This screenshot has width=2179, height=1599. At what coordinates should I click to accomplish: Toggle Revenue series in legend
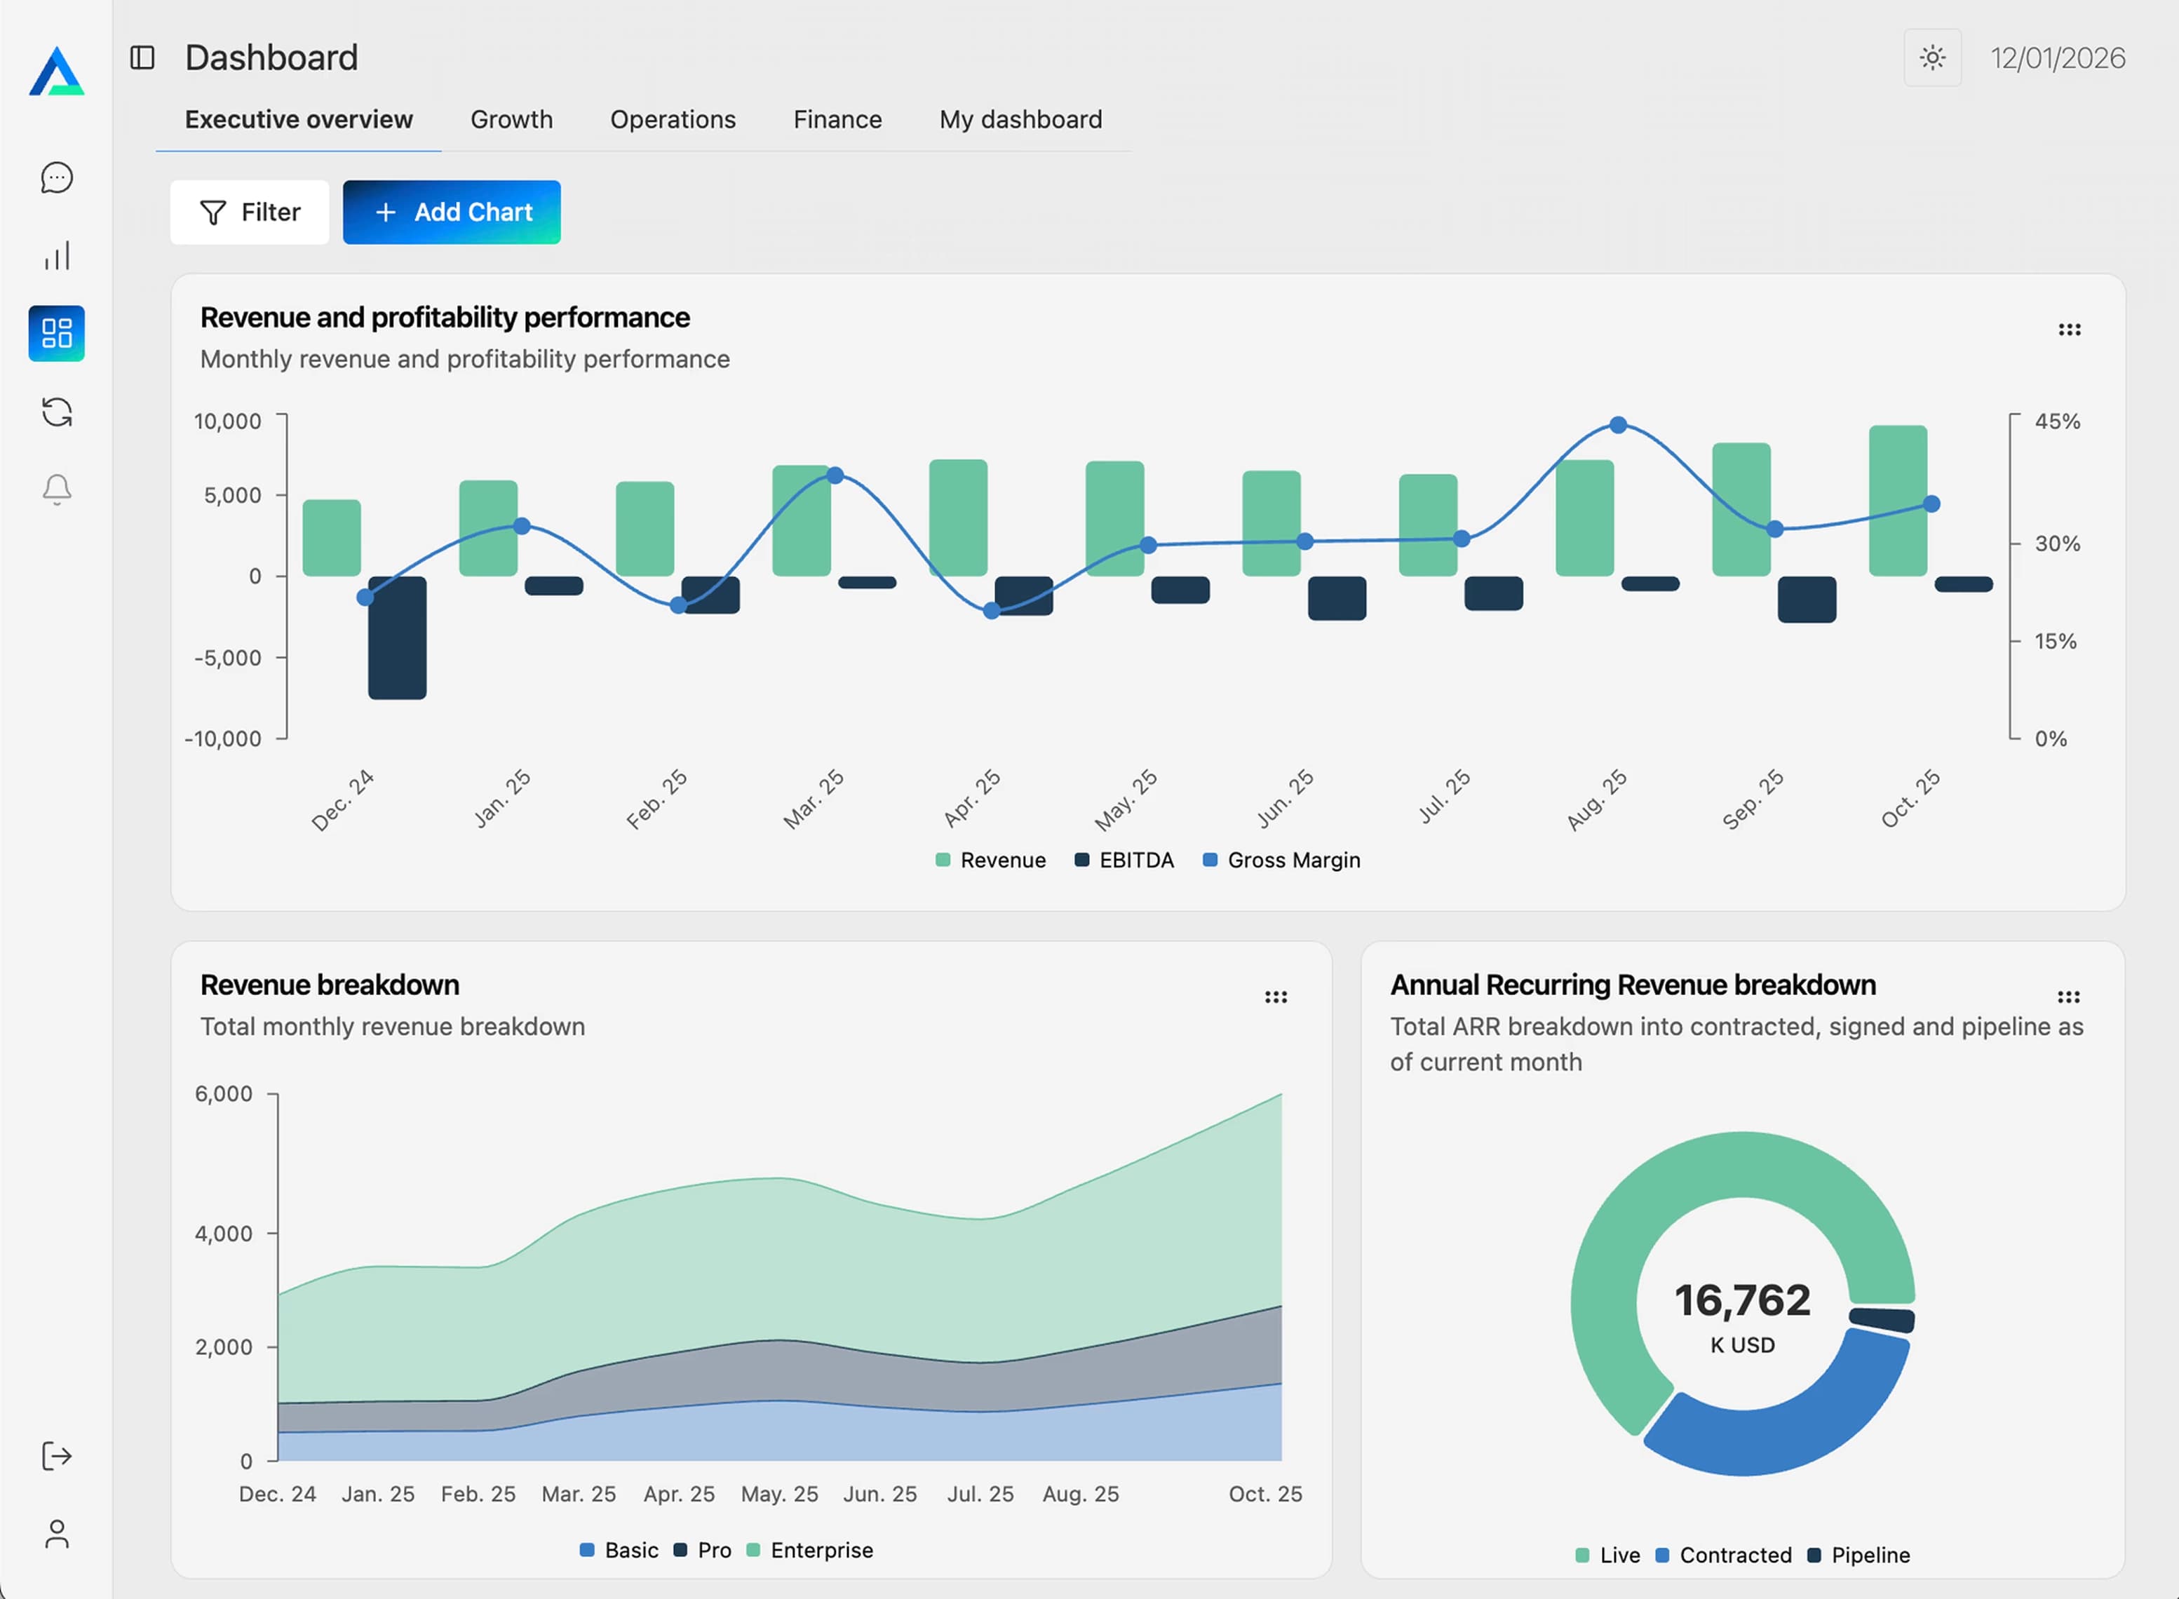point(991,861)
